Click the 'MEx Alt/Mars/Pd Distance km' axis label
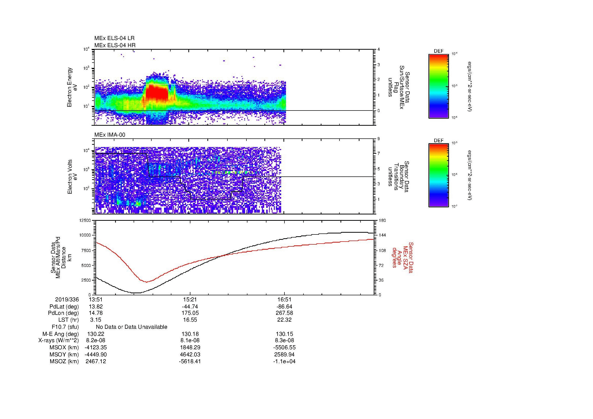 coord(61,257)
